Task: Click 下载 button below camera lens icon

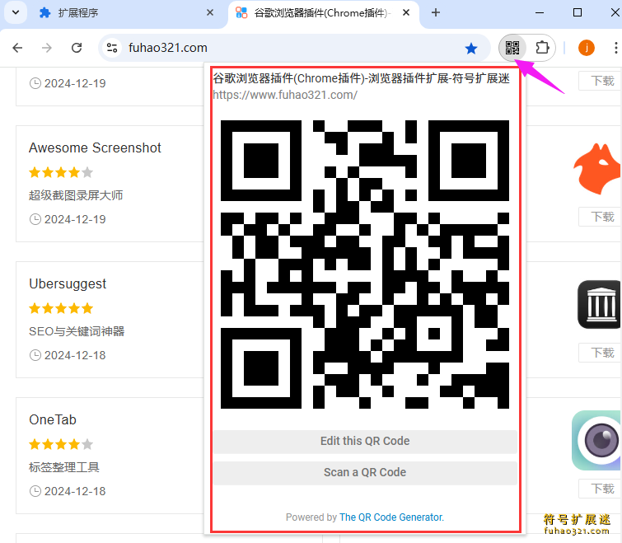Action: pos(601,489)
